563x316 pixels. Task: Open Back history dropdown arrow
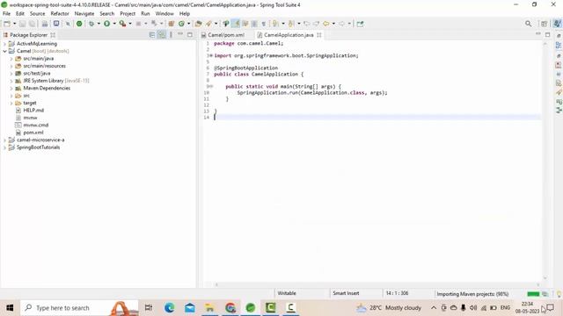(x=333, y=24)
